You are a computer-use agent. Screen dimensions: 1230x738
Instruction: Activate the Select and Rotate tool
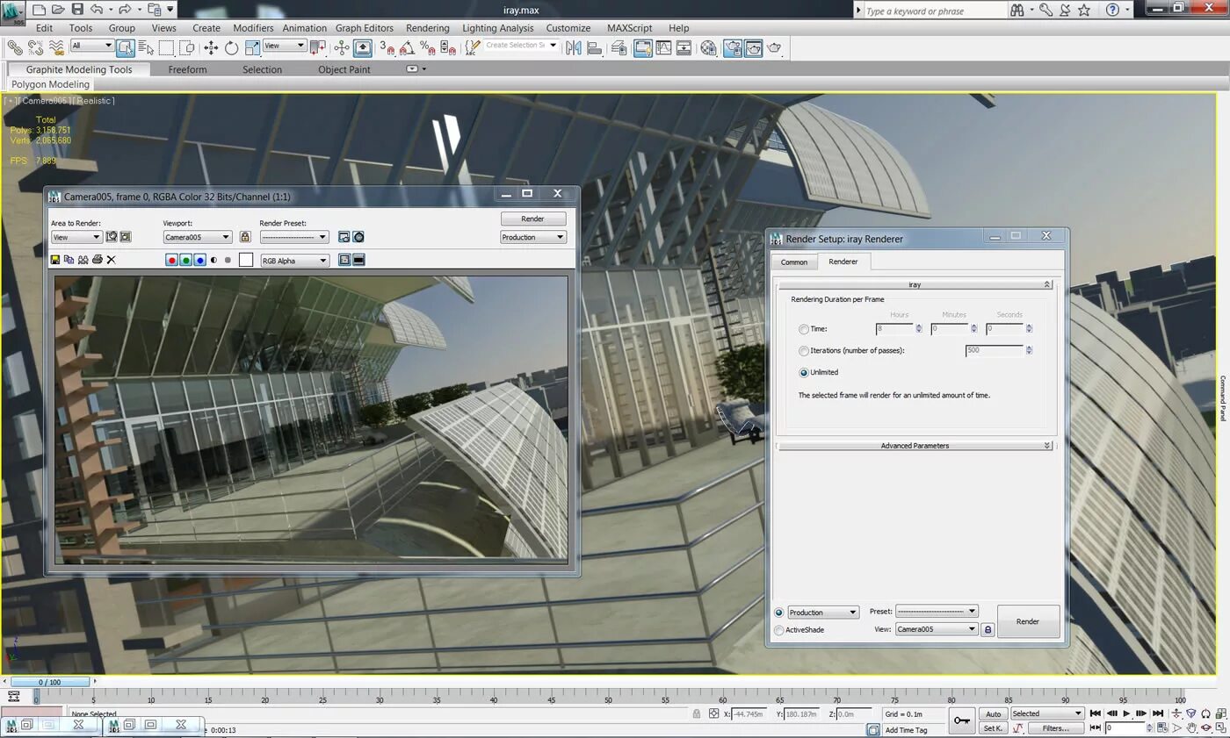(x=231, y=47)
